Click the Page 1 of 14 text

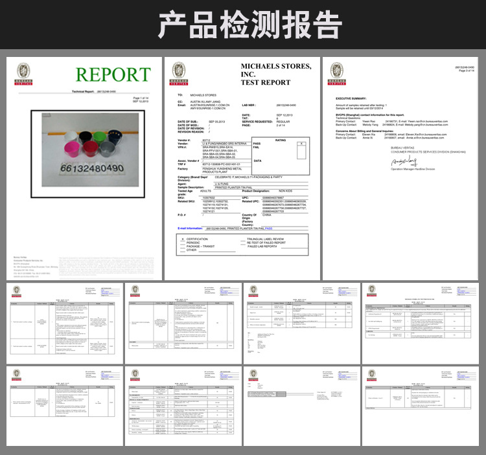point(141,98)
